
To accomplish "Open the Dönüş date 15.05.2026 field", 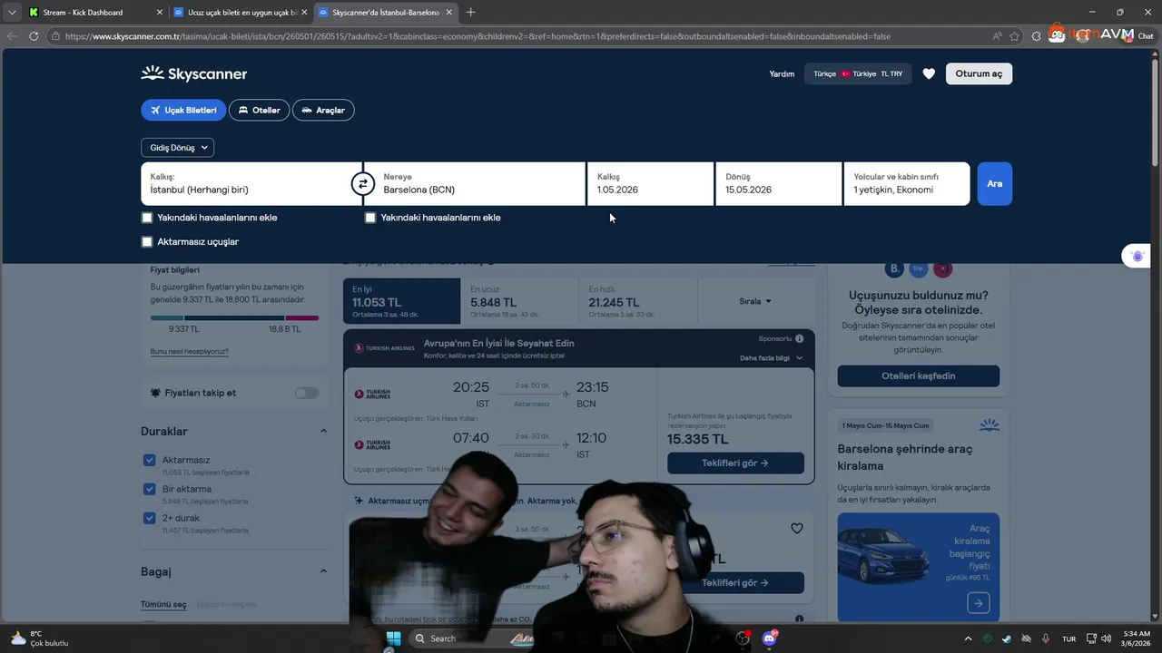I will pyautogui.click(x=779, y=184).
